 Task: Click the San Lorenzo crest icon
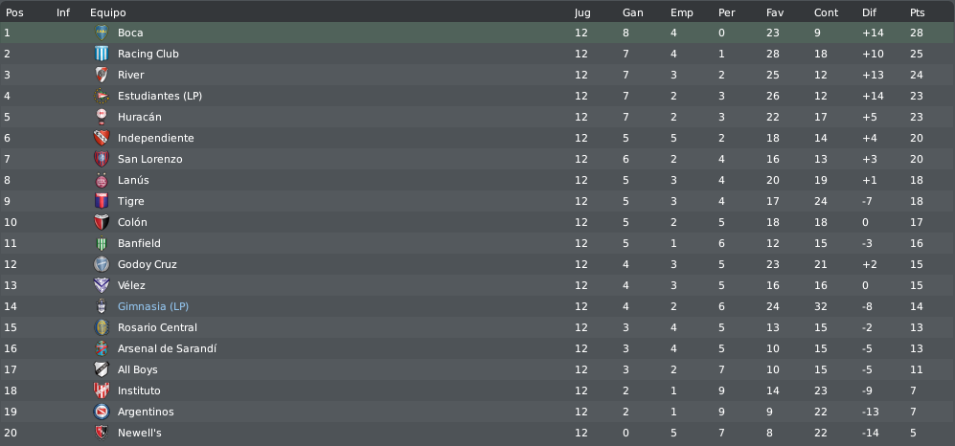pos(102,159)
